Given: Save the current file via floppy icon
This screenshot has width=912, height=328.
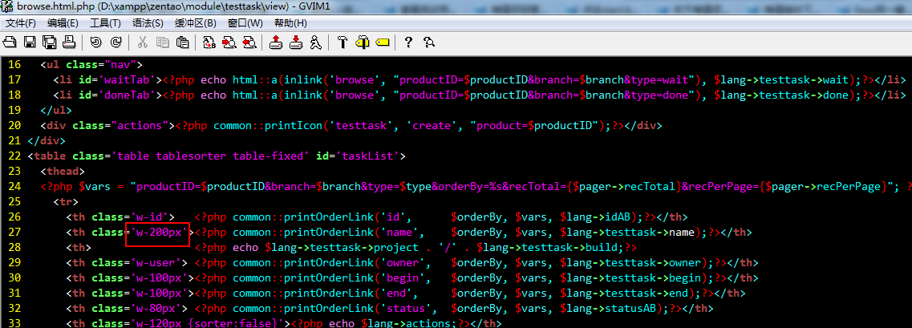Looking at the screenshot, I should coord(30,42).
